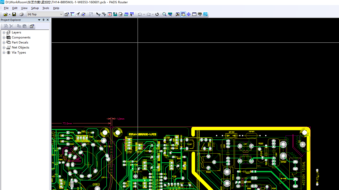Screen dimensions: 339x190
Task: Click the circular-arrows icon beside the brush icon
Action: [x=83, y=14]
